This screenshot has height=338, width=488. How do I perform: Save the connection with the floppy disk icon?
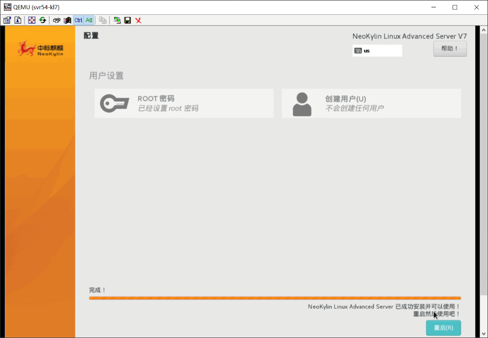127,20
